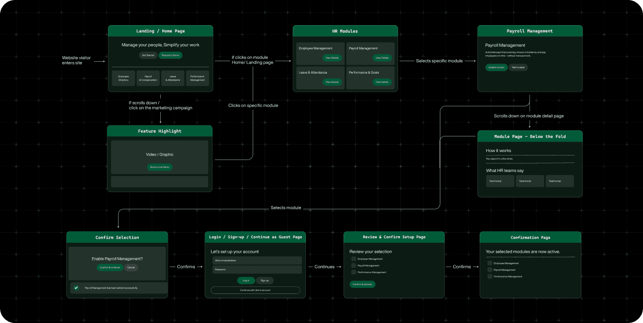This screenshot has width=643, height=323.
Task: Click the Confirm & continue button
Action: (110, 267)
